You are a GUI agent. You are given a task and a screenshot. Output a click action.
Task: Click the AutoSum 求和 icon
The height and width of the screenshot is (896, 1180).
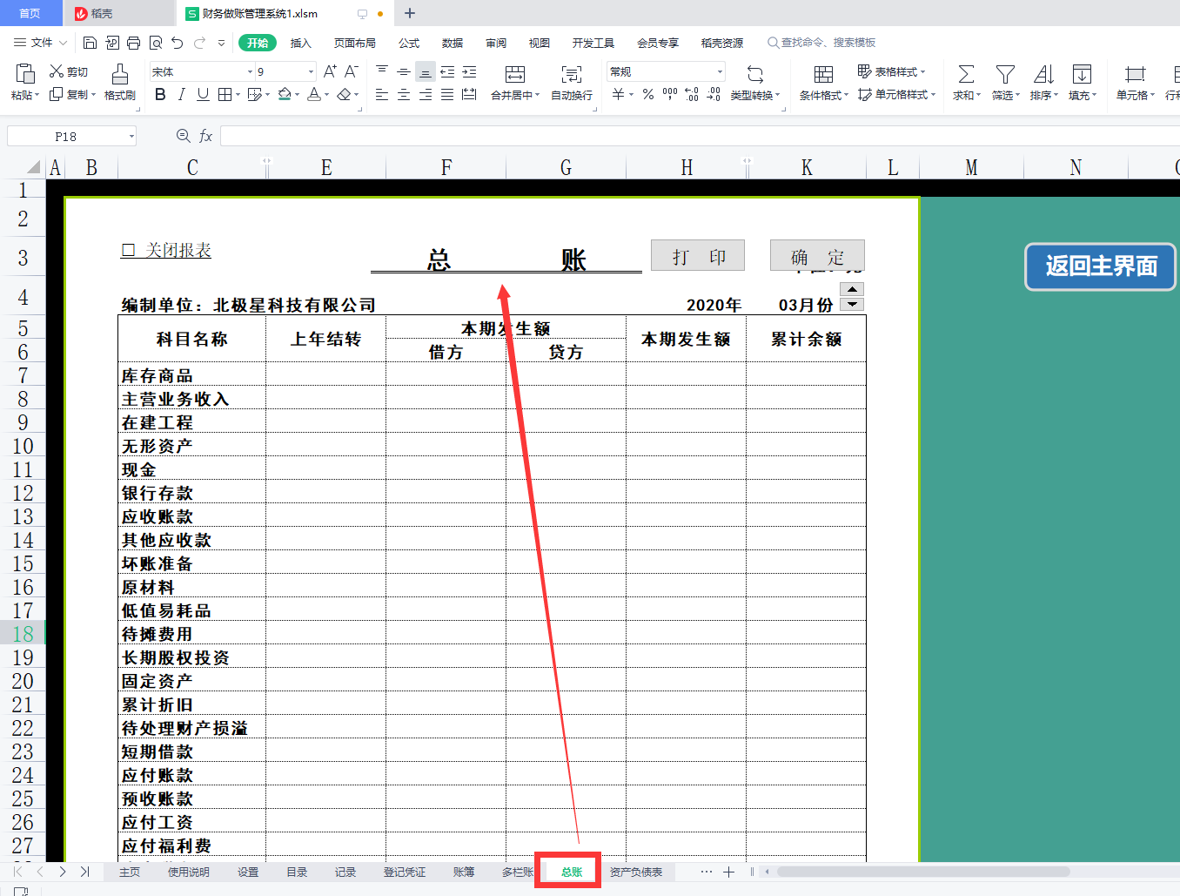pos(966,74)
